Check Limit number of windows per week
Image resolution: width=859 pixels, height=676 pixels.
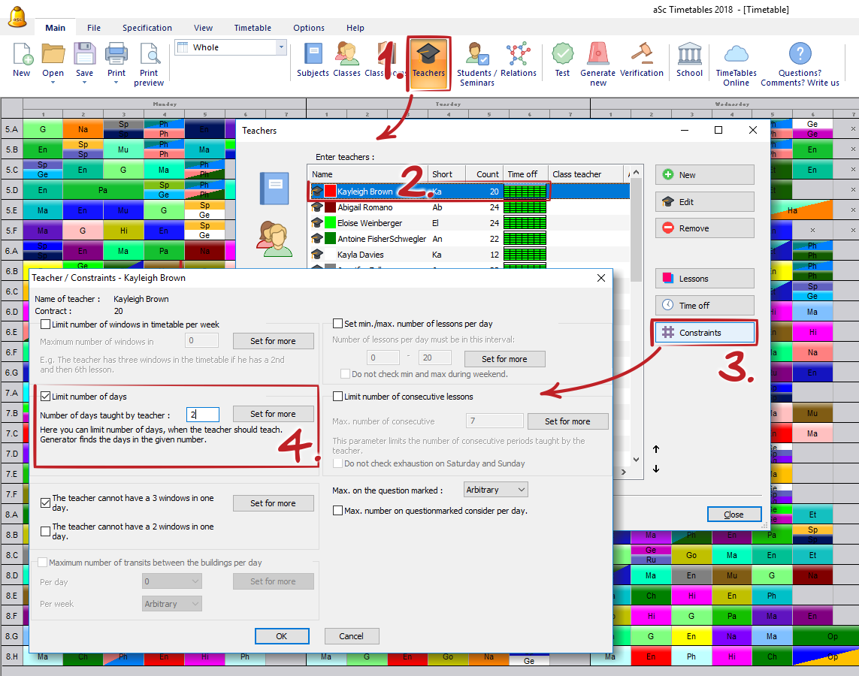pyautogui.click(x=46, y=324)
